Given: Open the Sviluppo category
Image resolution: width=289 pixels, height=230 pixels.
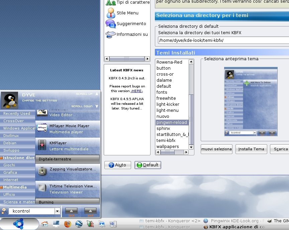Looking at the screenshot, I should click(18, 150).
